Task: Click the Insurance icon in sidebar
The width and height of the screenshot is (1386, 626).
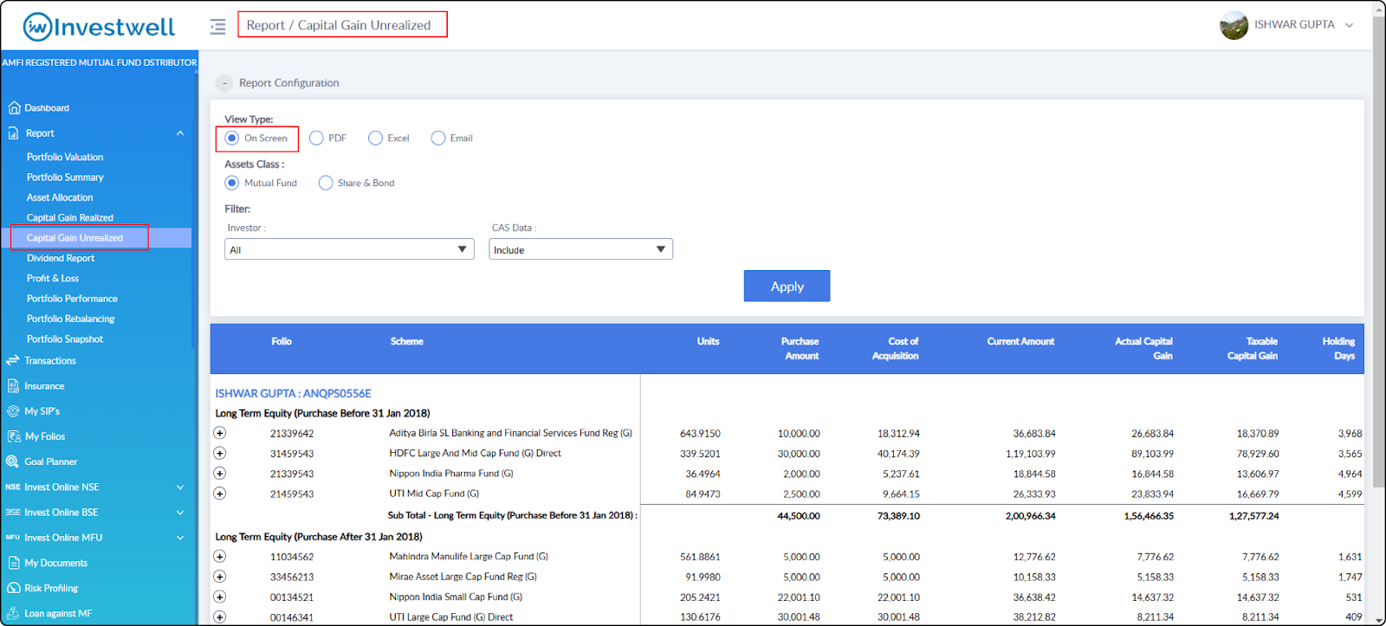Action: point(13,386)
